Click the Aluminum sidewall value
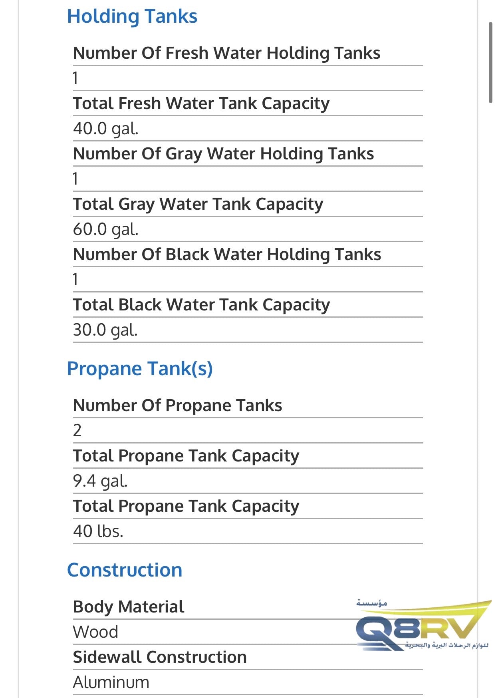 pyautogui.click(x=111, y=682)
